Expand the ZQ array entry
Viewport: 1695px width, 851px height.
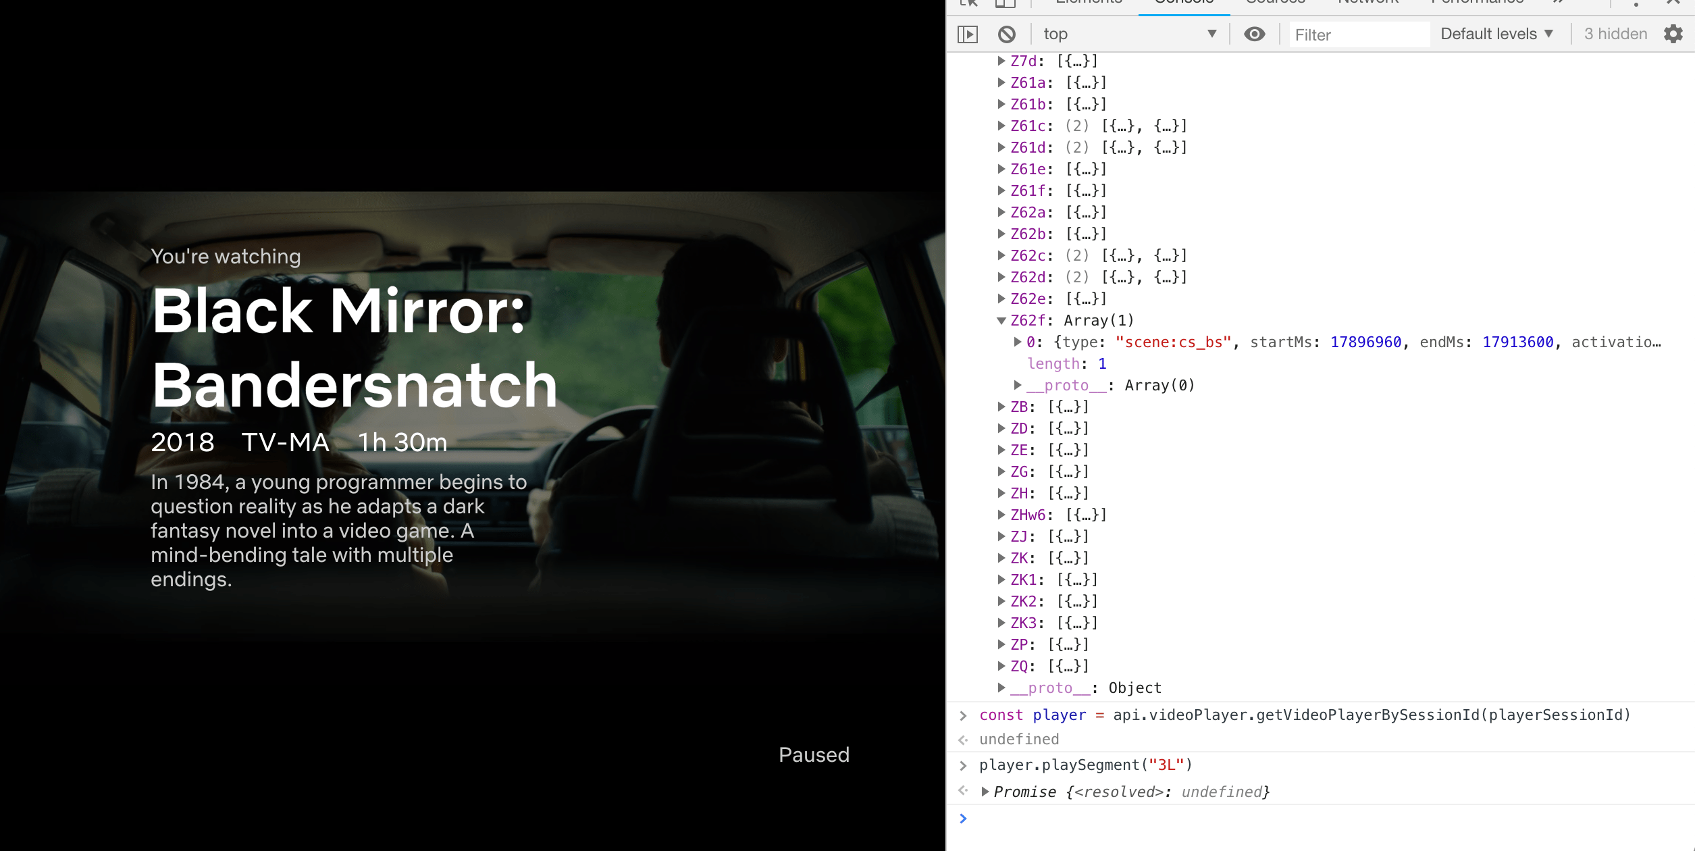point(1001,666)
